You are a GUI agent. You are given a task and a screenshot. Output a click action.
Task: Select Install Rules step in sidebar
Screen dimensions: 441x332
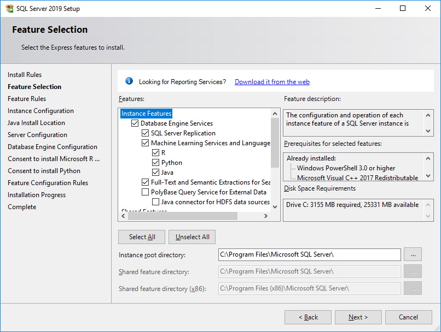25,75
